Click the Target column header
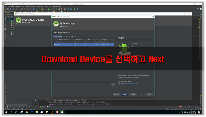Screen dimensions: 206x117 pyautogui.click(x=104, y=40)
